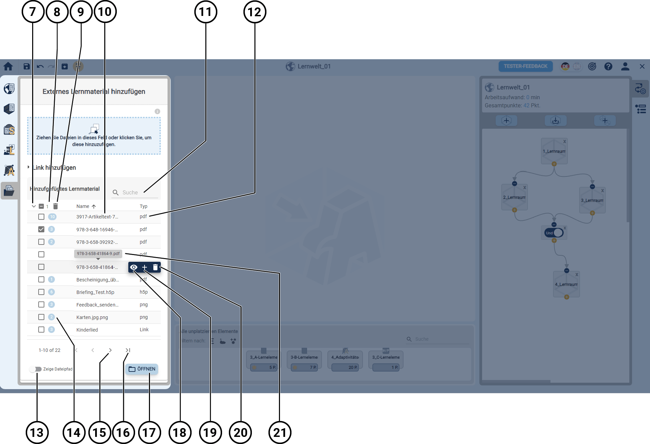650x444 pixels.
Task: Collapse the file list with header chevron
Action: click(34, 206)
